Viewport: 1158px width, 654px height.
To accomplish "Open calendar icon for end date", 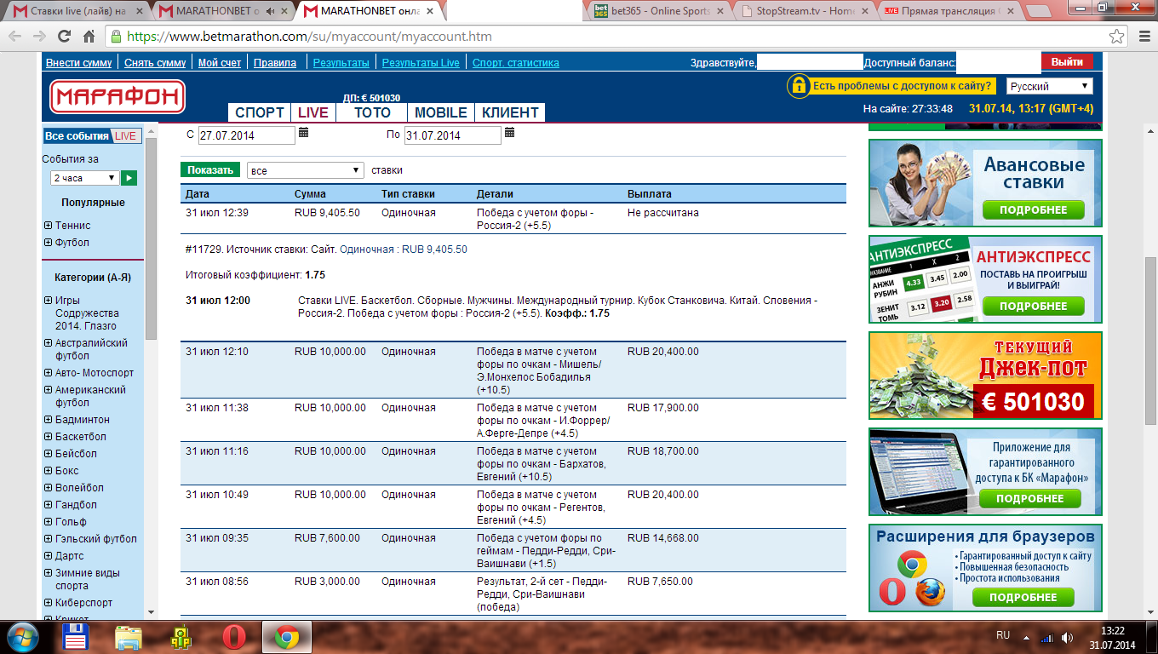I will 510,133.
